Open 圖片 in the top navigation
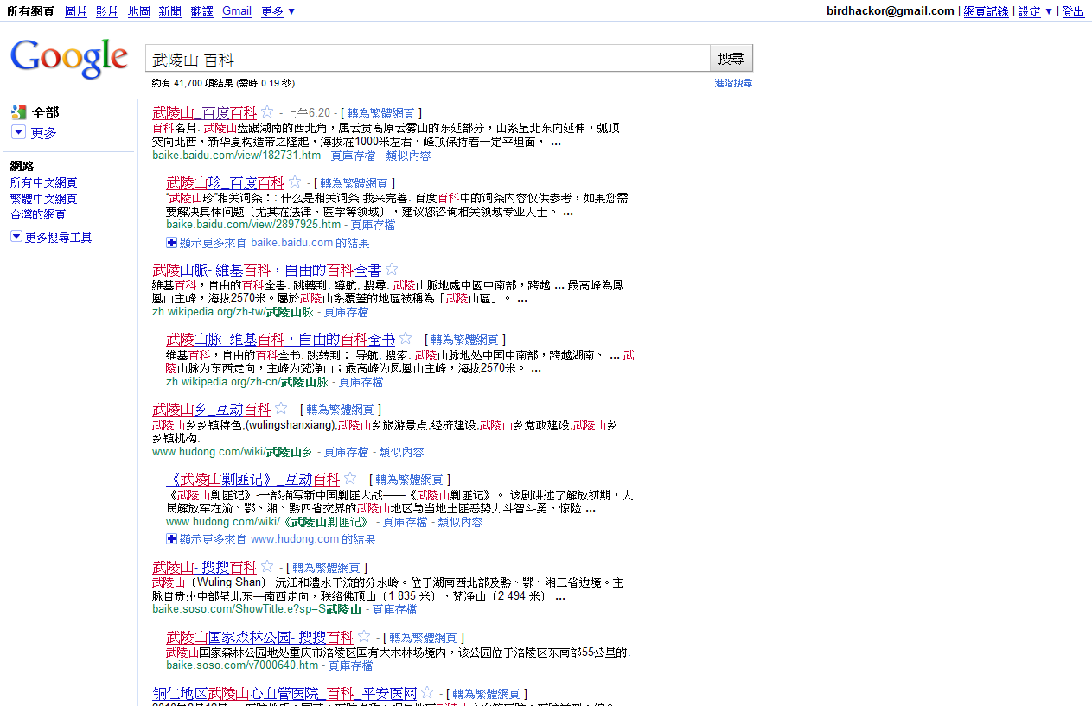The height and width of the screenshot is (706, 1092). (76, 11)
